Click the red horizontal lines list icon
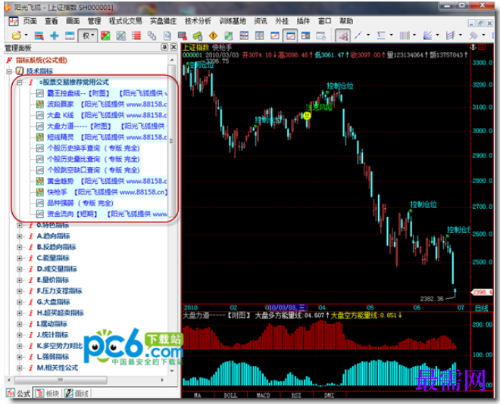Viewport: 500px width, 404px height. (x=136, y=36)
